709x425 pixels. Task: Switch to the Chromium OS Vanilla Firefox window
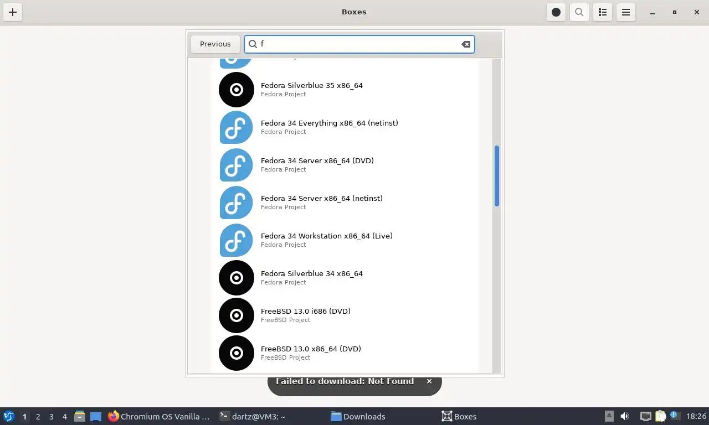(x=160, y=417)
